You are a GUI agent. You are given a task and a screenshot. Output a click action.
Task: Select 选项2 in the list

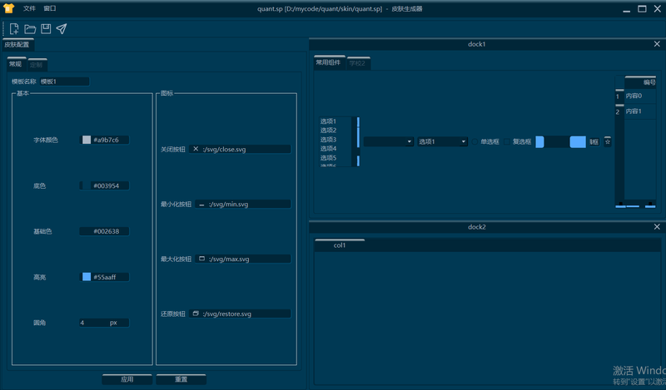(335, 131)
